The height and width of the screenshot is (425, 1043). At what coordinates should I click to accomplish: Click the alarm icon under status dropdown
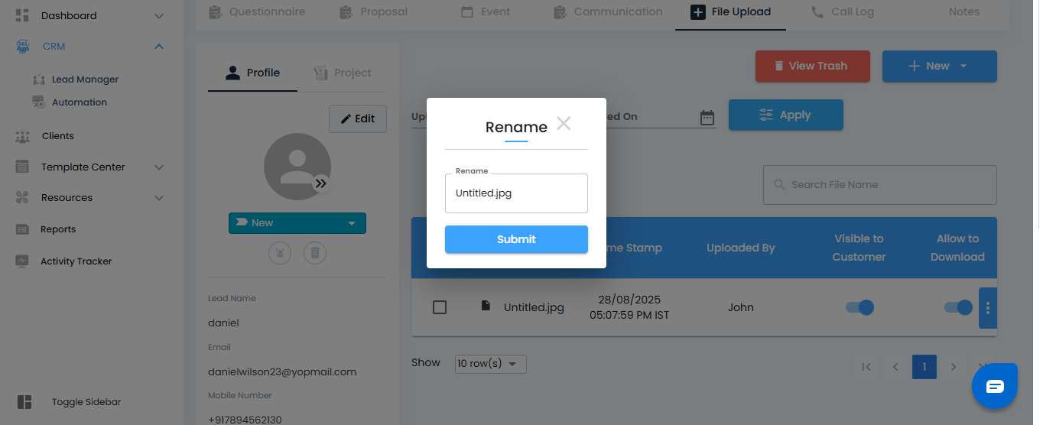coord(280,253)
